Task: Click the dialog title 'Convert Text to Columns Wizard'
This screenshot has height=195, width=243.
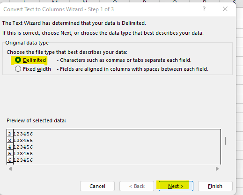Action: pyautogui.click(x=43, y=9)
